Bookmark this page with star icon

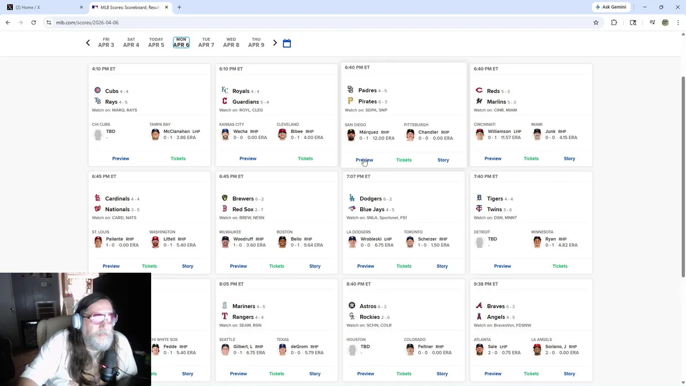(x=595, y=23)
